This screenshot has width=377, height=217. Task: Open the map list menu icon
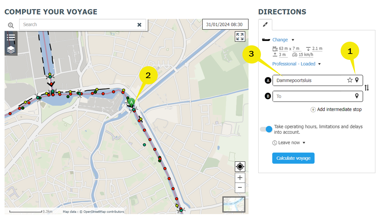11,37
